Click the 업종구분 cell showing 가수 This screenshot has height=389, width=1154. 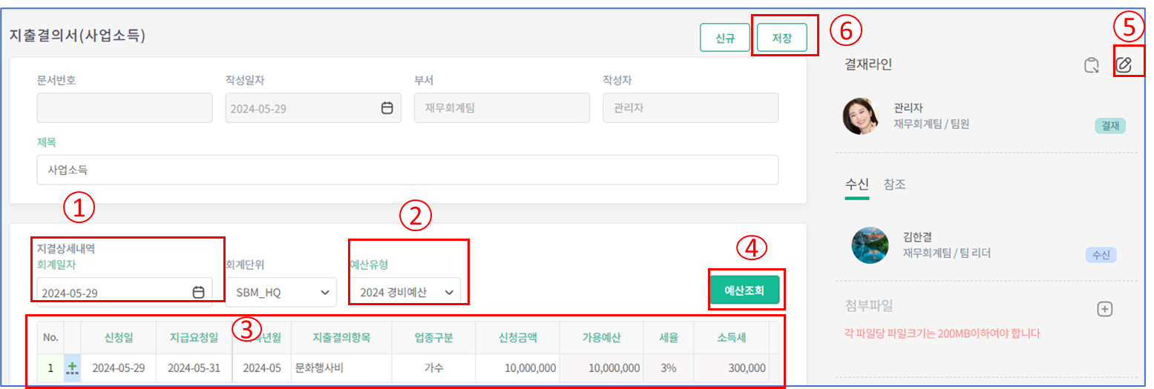[433, 368]
